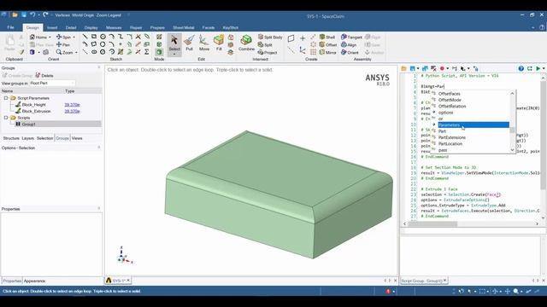Close the SYS-1 document tab
This screenshot has height=307, width=547.
coord(128,281)
